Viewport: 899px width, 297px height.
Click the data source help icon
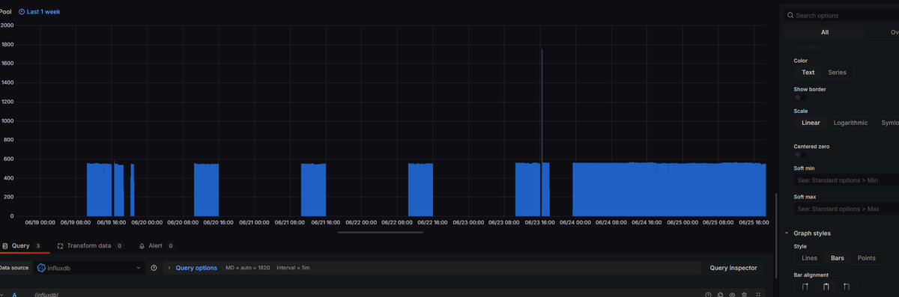(154, 268)
